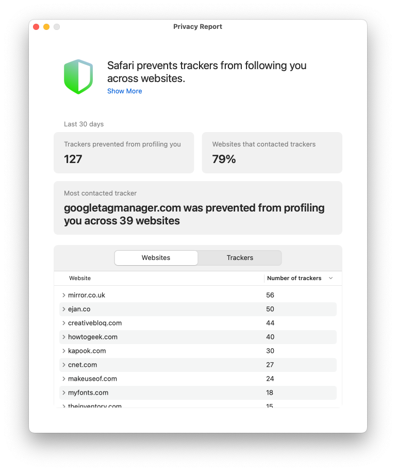Minimize the Privacy Report window
Image resolution: width=396 pixels, height=471 pixels.
[46, 27]
